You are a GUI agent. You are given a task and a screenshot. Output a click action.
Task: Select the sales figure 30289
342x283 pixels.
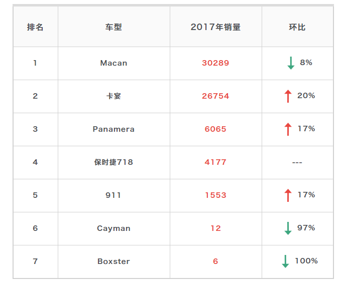click(x=215, y=63)
